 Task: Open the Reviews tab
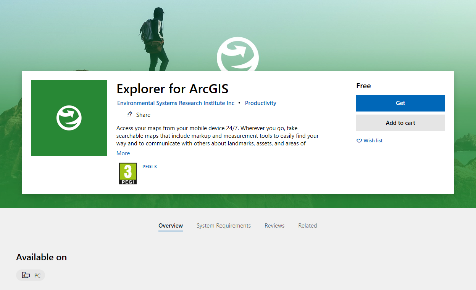click(274, 226)
